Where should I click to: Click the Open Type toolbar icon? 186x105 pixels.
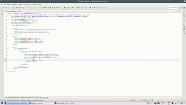tap(72, 8)
